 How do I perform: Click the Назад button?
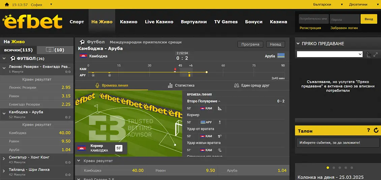pyautogui.click(x=275, y=44)
